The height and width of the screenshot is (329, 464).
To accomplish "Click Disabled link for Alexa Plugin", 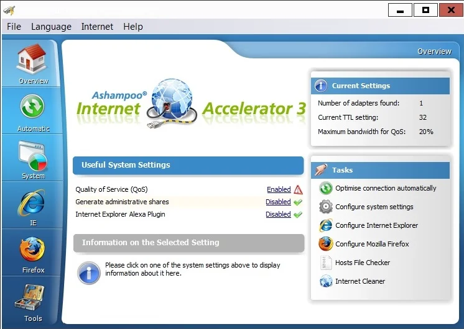I will point(278,214).
